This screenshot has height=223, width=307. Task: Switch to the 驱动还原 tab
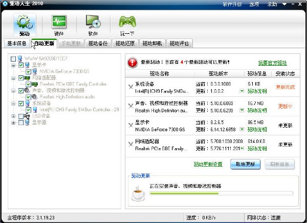pyautogui.click(x=125, y=44)
